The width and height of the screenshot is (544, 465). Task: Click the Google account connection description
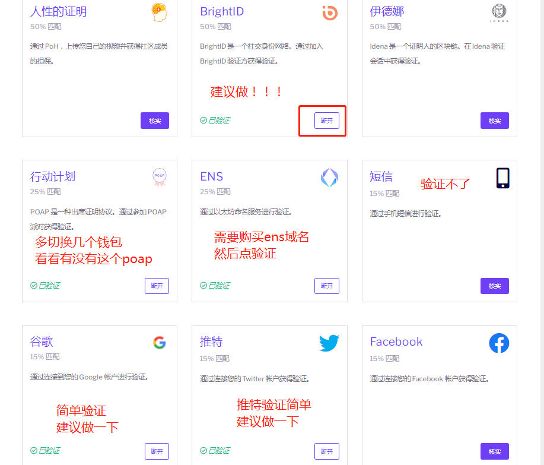(x=89, y=377)
